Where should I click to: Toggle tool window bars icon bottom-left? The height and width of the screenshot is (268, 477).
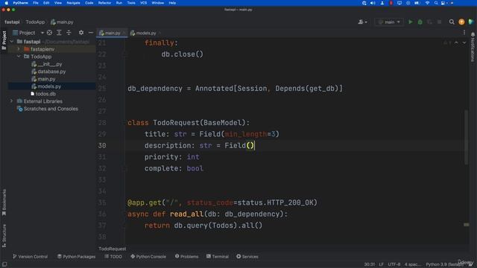4,264
